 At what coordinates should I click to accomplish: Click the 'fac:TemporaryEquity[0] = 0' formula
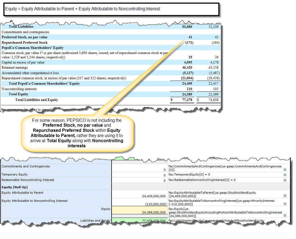tap(189, 174)
